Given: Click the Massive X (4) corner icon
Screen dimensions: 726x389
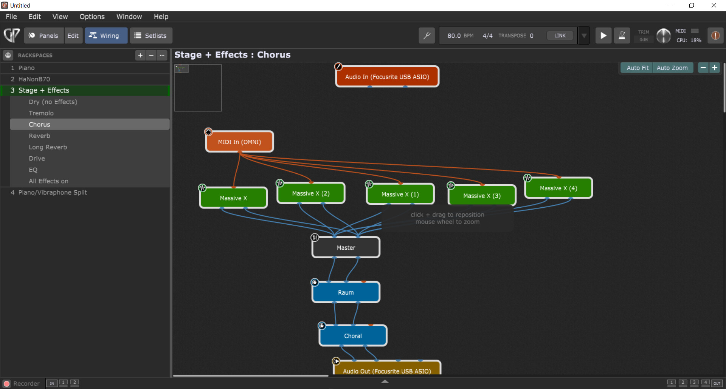Looking at the screenshot, I should tap(527, 178).
